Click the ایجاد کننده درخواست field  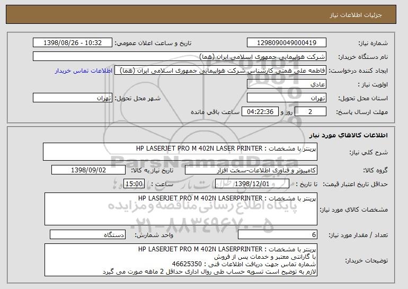(220, 71)
